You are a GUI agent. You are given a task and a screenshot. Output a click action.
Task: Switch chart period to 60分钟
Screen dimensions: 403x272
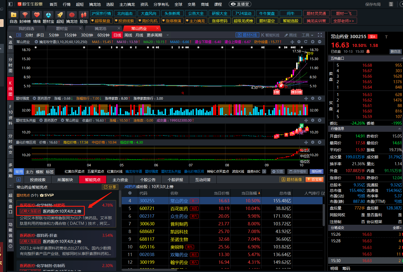point(104,35)
